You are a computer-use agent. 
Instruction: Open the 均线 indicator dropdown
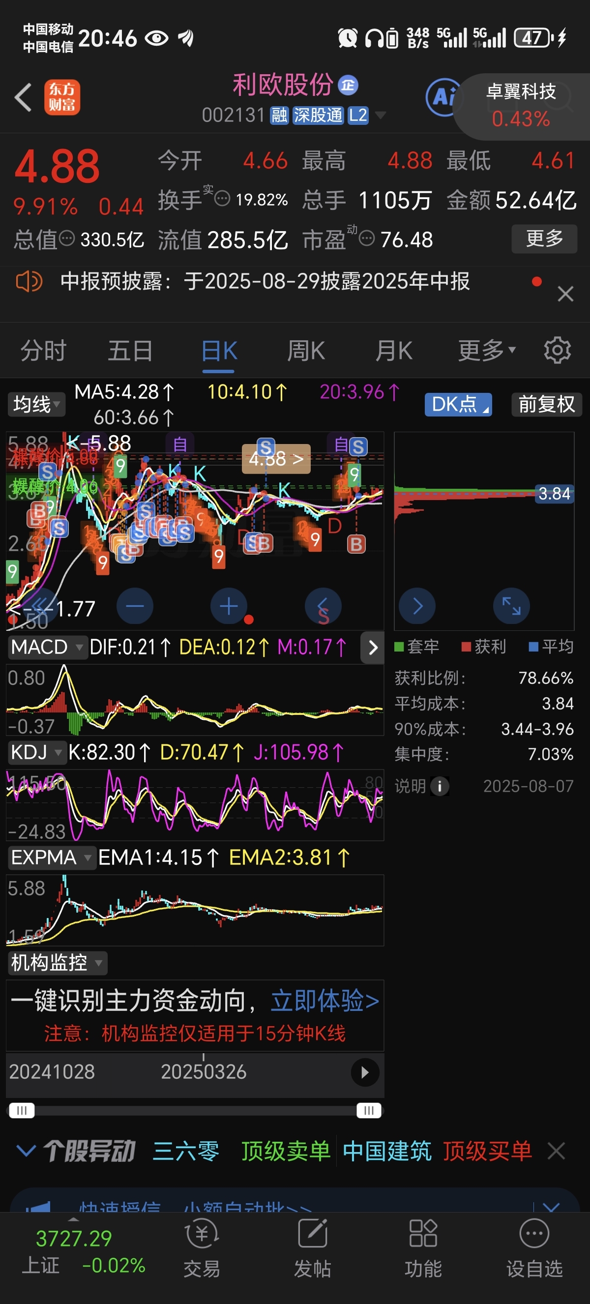[36, 405]
